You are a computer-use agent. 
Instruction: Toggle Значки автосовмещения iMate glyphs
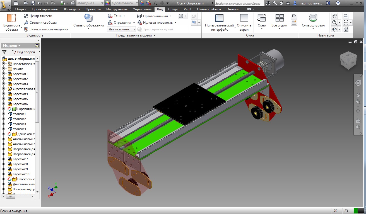46,29
